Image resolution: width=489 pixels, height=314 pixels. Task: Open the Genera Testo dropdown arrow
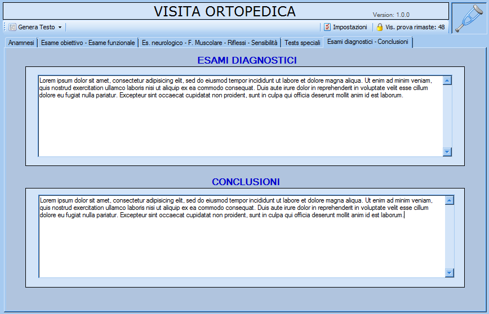tap(60, 28)
